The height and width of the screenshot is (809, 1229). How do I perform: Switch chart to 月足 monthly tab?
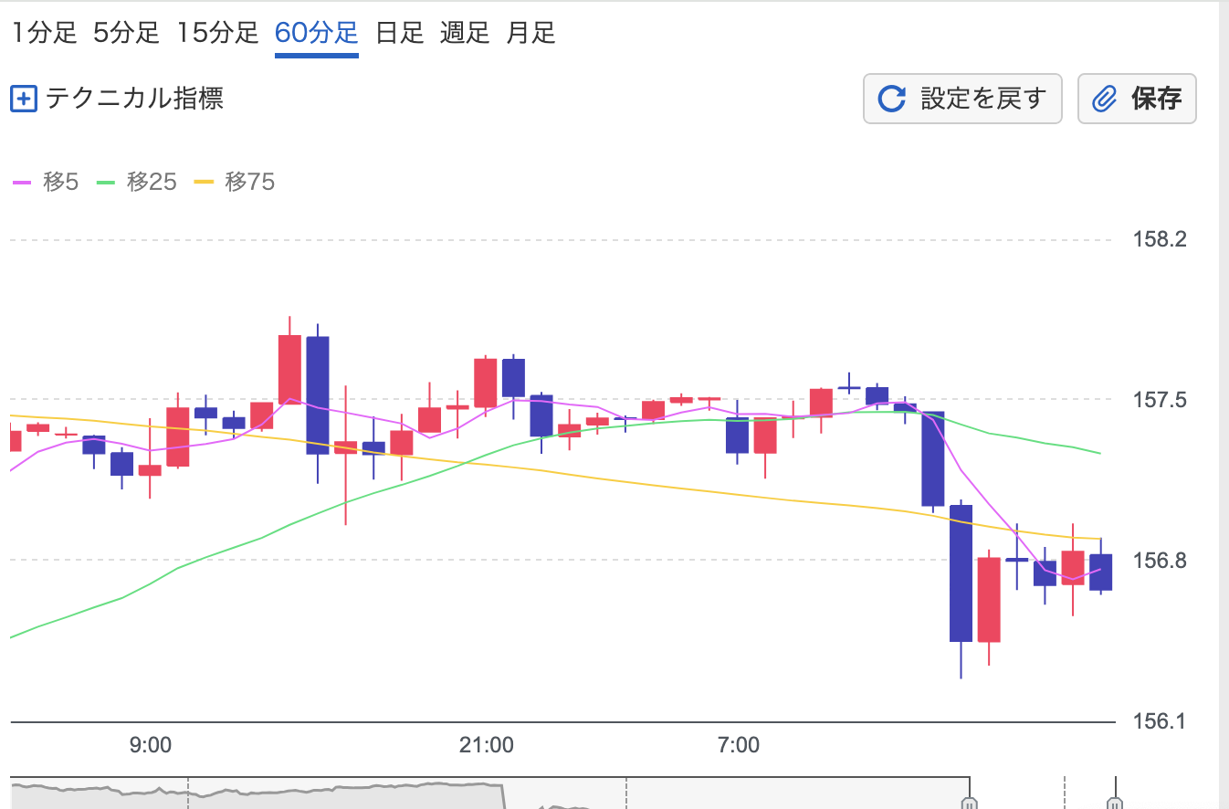(x=530, y=34)
